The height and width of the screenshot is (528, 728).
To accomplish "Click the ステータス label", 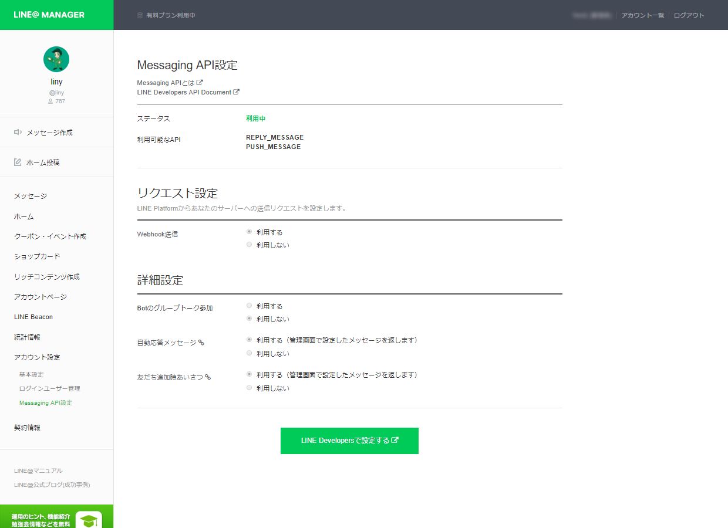I will tap(154, 119).
